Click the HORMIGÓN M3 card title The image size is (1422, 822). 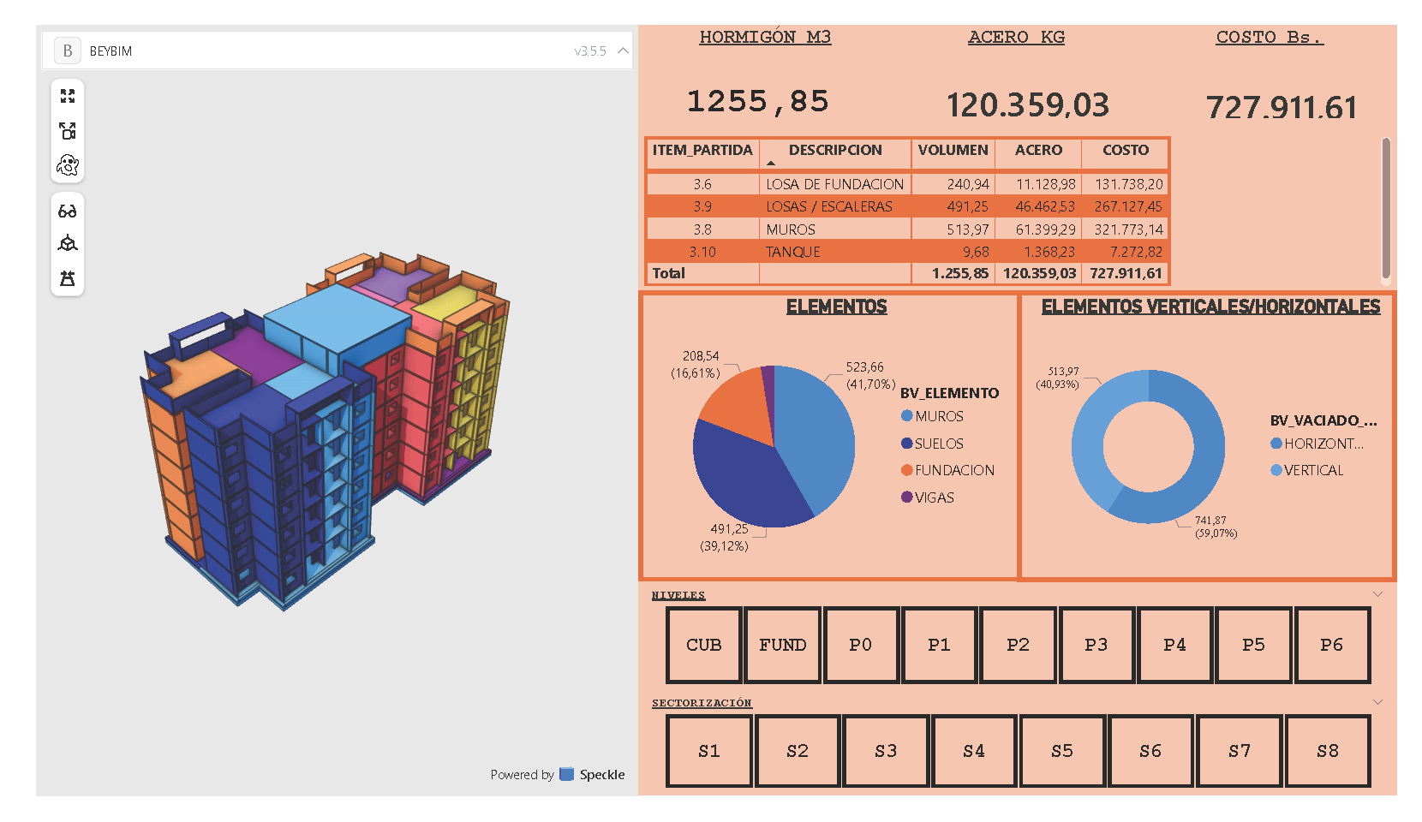click(x=765, y=37)
